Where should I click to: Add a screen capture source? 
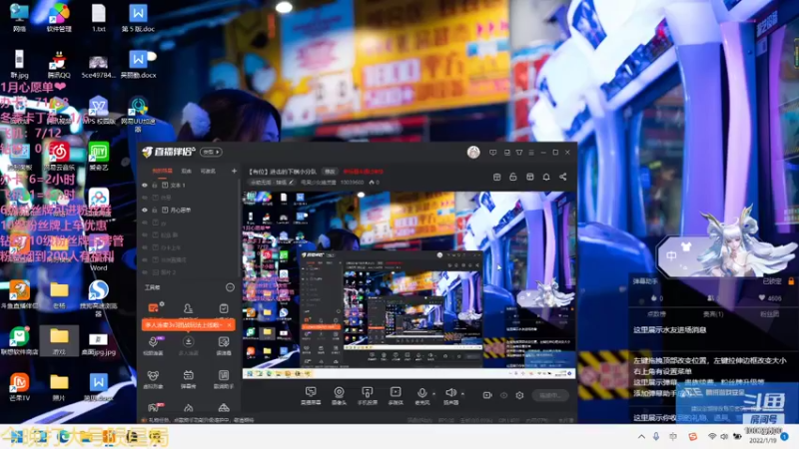[x=311, y=395]
